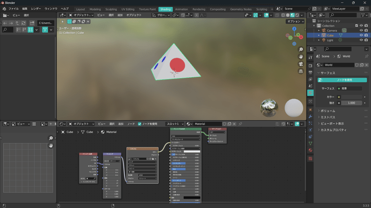Image resolution: width=371 pixels, height=208 pixels.
Task: Select the tweak cursor tool in viewport
Action: coord(63,21)
